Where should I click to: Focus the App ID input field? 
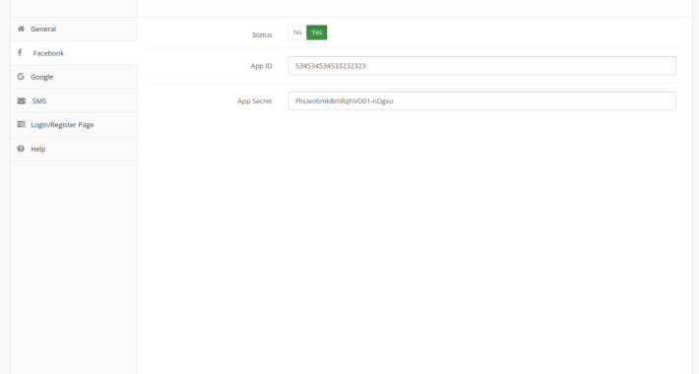coord(481,66)
